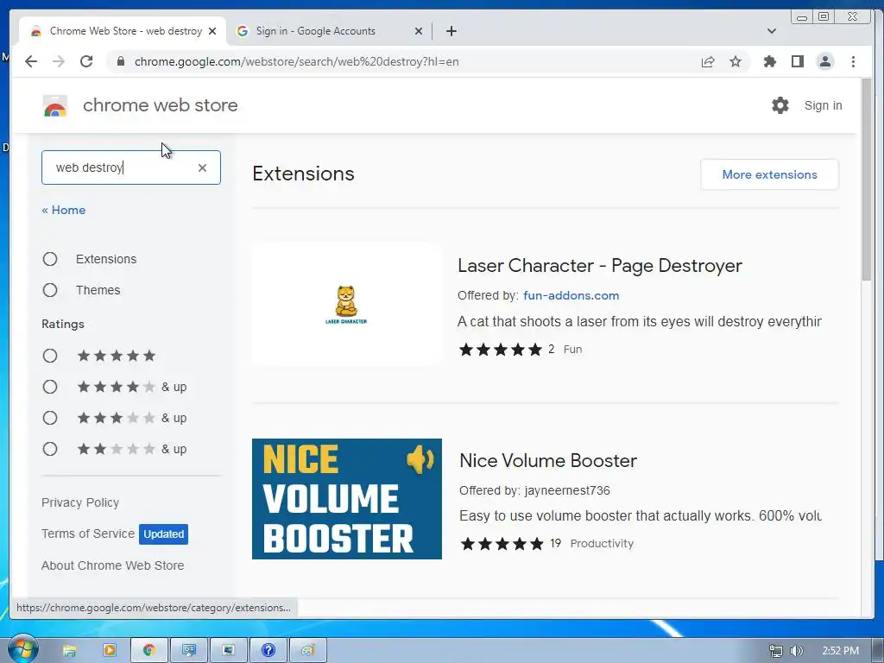Viewport: 884px width, 663px height.
Task: Filter by five-star ratings
Action: tap(50, 356)
